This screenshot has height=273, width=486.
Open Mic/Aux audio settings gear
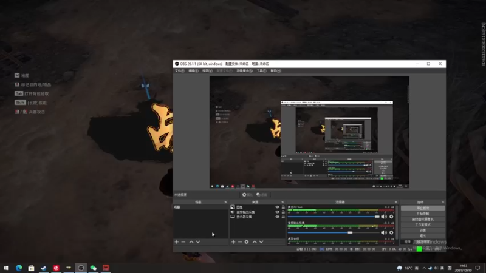391,217
